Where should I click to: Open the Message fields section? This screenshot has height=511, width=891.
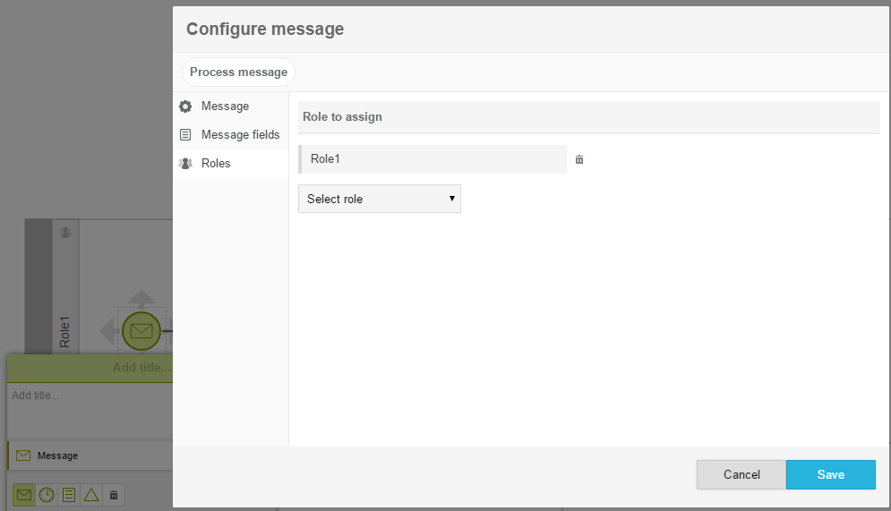pyautogui.click(x=240, y=135)
